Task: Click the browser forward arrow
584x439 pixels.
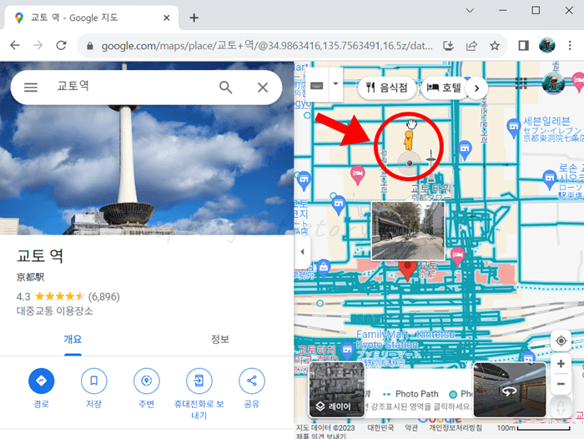Action: click(x=38, y=45)
